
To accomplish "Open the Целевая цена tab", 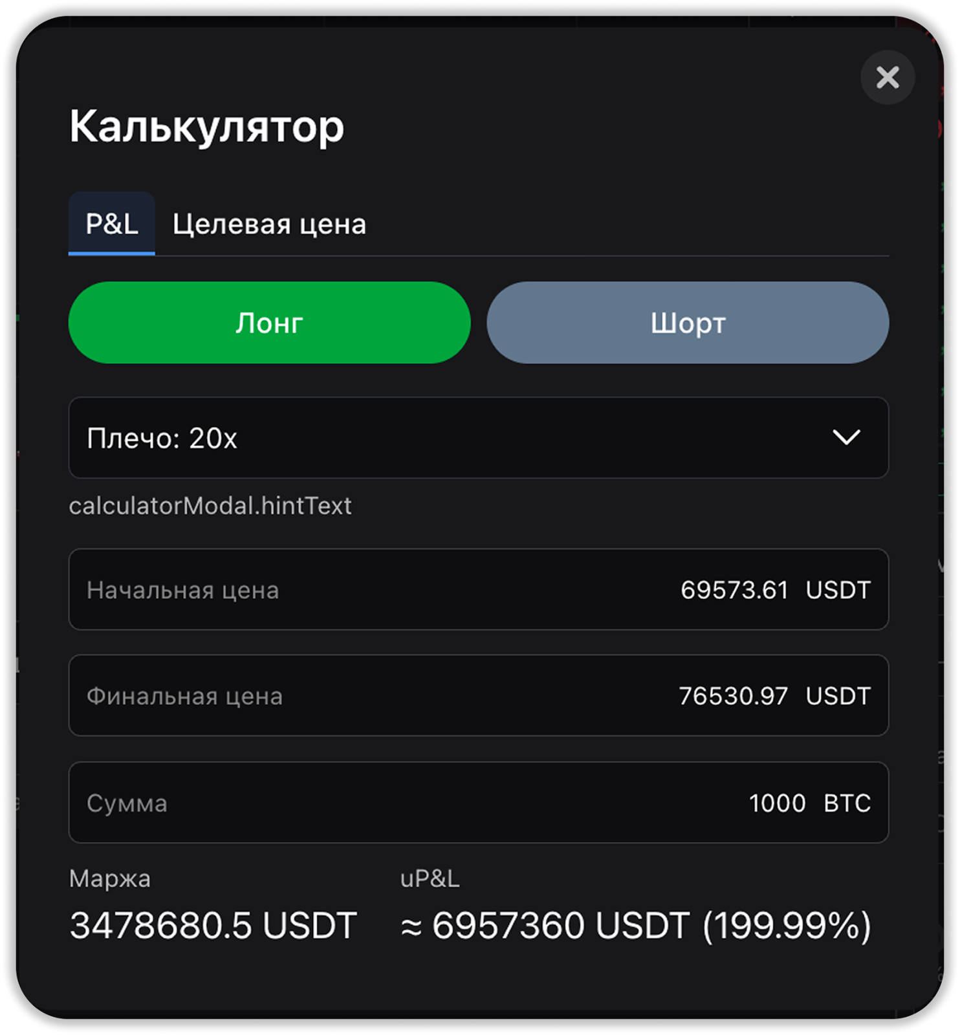I will (x=269, y=224).
